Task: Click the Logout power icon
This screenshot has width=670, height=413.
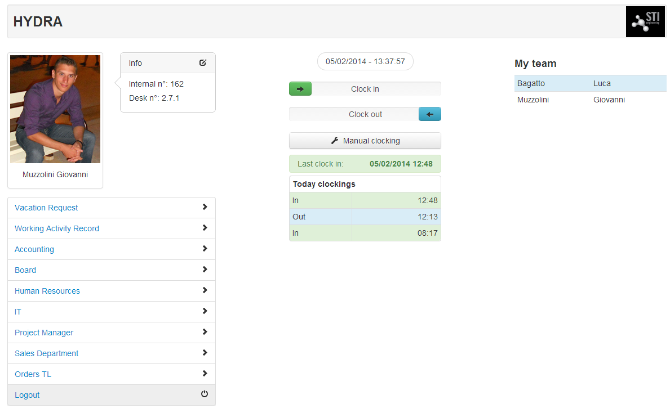Action: coord(205,394)
